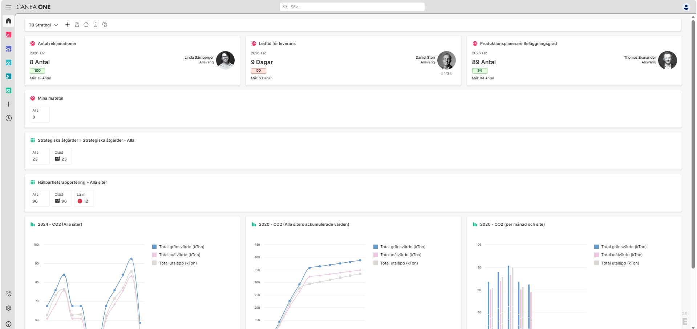Refresh the dashboard with the reload icon
This screenshot has width=697, height=329.
86,25
